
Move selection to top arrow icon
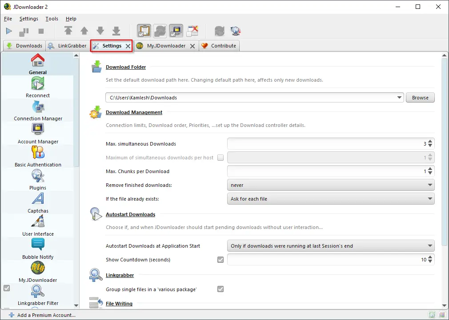click(68, 31)
